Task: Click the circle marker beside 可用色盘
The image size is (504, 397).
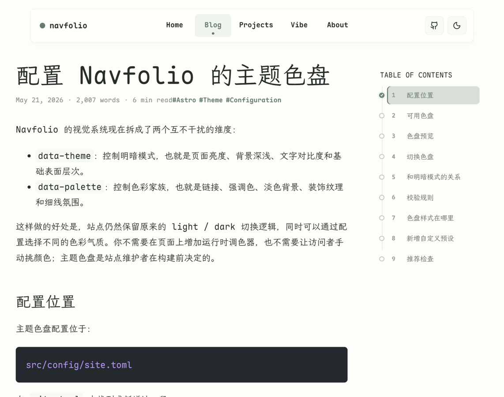Action: [382, 116]
